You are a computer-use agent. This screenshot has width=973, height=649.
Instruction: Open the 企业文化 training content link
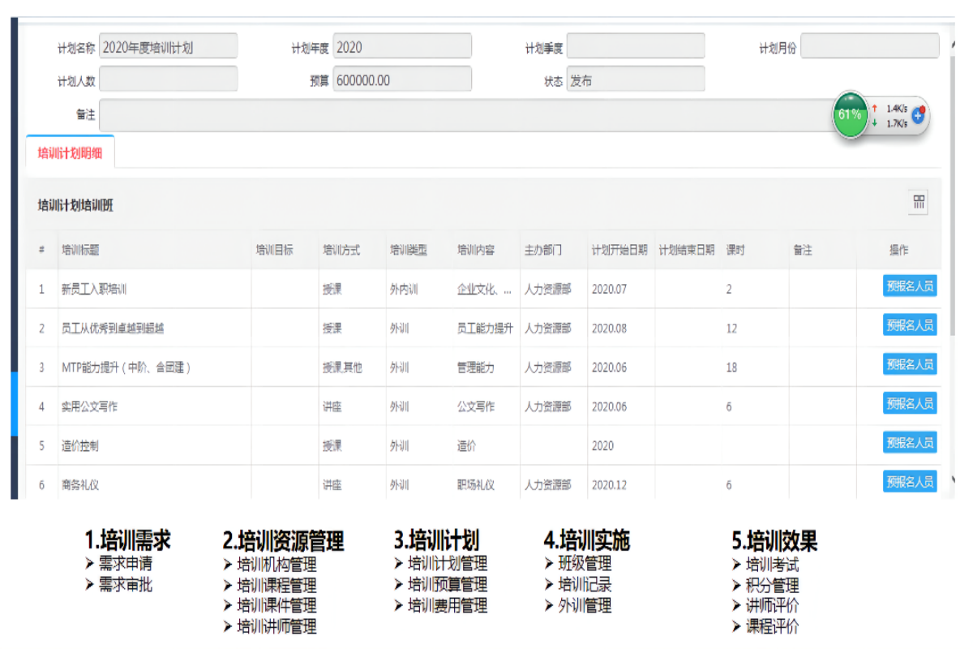point(484,289)
